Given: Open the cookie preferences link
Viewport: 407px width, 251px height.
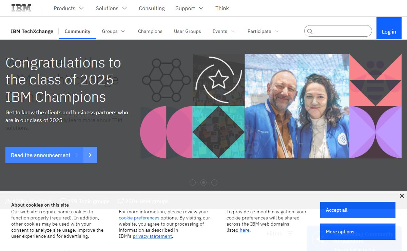Looking at the screenshot, I should (139, 218).
